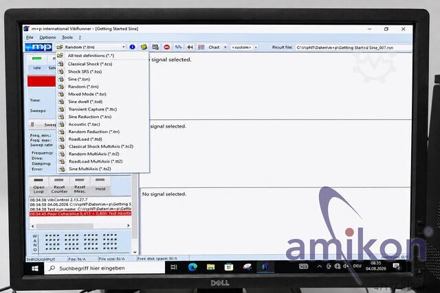Click the Windows search box
The width and height of the screenshot is (440, 293).
(104, 268)
